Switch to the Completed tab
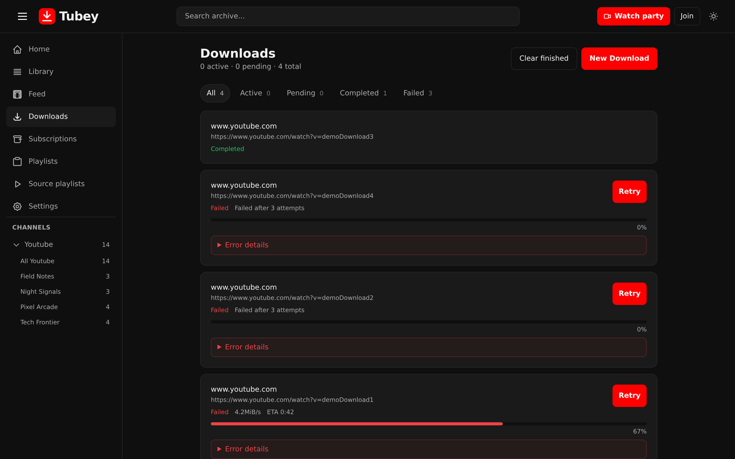735x459 pixels. coord(363,93)
